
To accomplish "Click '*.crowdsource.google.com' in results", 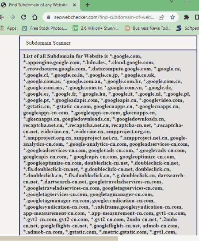I will [x=54, y=69].
